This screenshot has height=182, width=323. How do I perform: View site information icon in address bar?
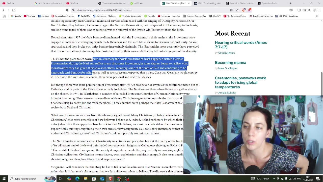coord(73,10)
